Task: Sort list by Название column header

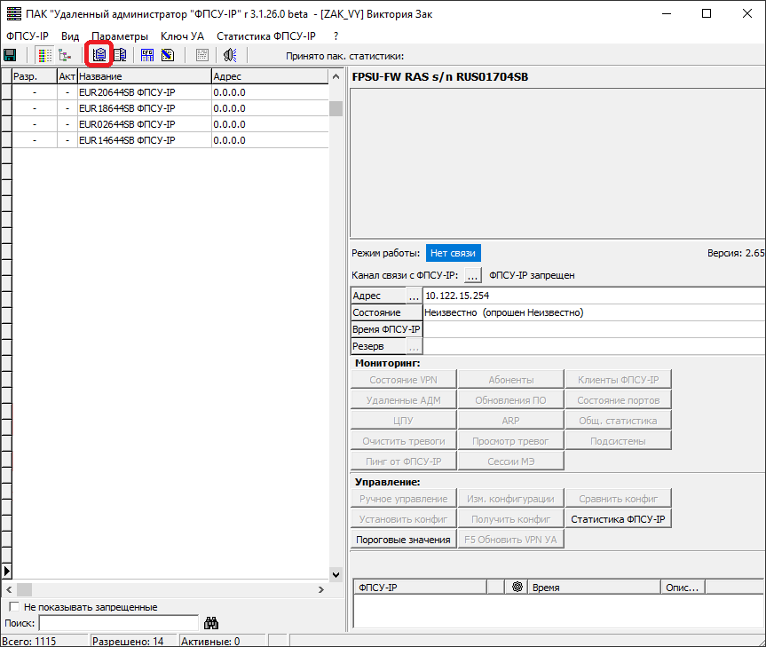Action: point(142,76)
